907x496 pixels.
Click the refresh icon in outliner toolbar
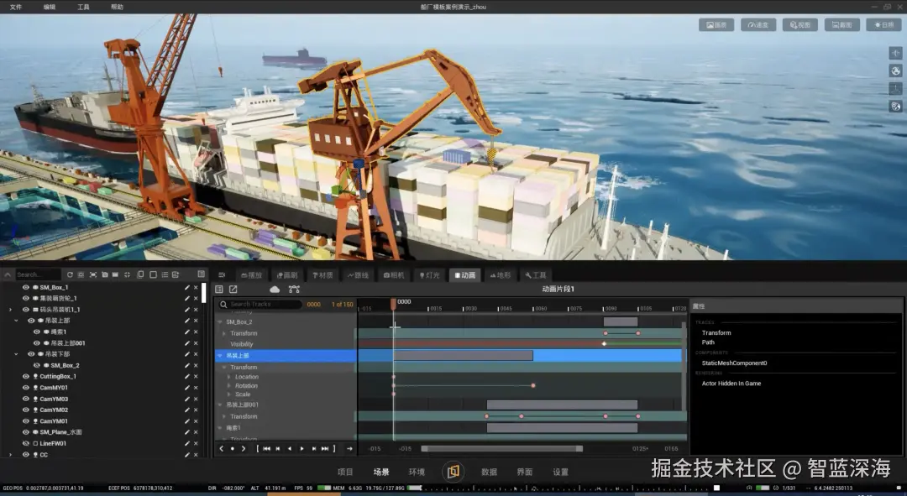(x=70, y=274)
